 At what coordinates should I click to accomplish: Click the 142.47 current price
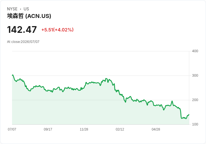tap(22, 30)
